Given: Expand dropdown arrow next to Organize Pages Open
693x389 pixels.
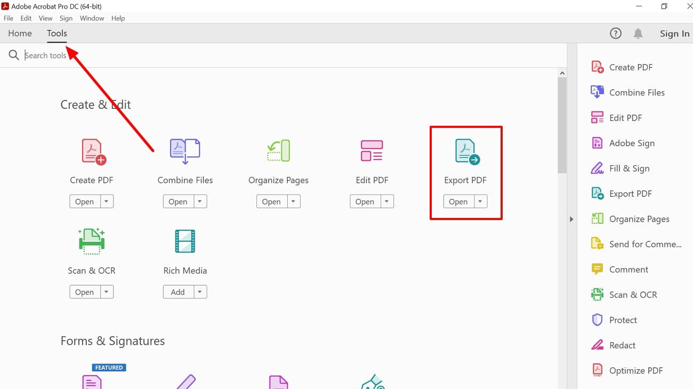Looking at the screenshot, I should click(294, 201).
